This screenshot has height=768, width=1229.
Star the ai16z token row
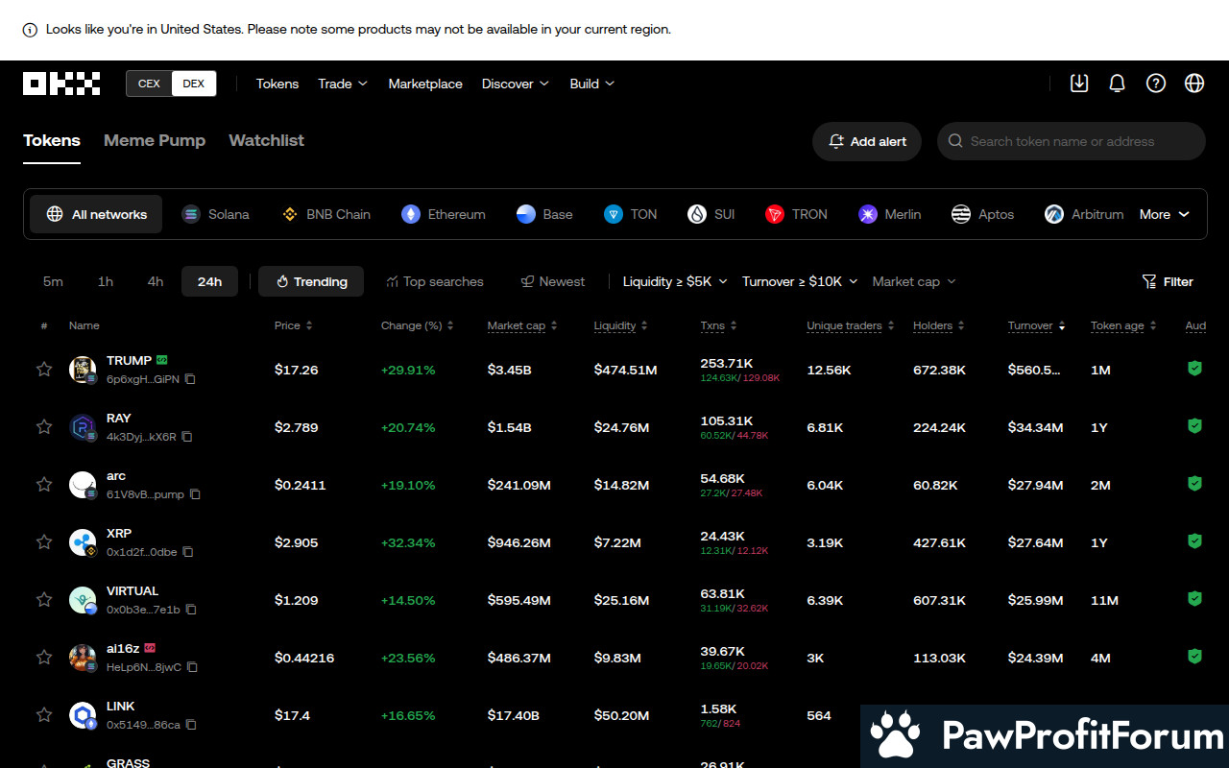(x=44, y=657)
